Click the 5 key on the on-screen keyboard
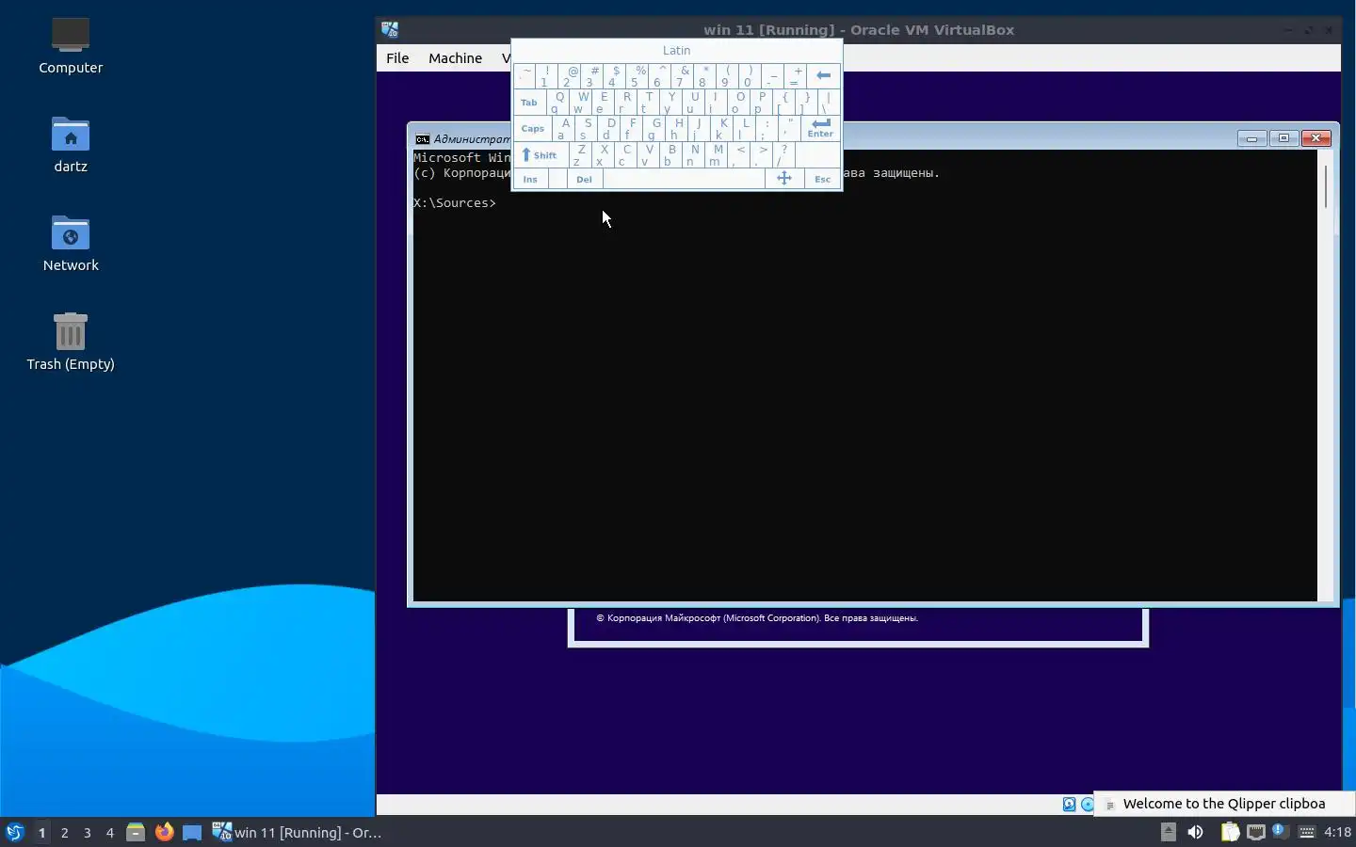Screen dimensions: 1356x847 point(637,75)
